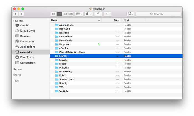
Task: Select the Processing folder
Action: (x=116, y=72)
